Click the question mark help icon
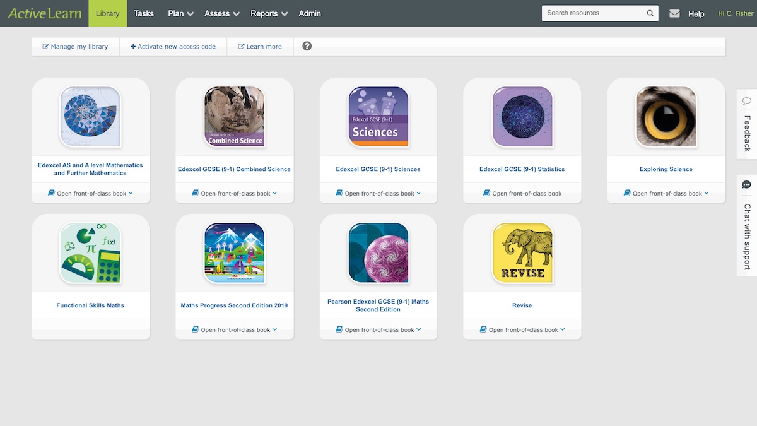 coord(307,46)
